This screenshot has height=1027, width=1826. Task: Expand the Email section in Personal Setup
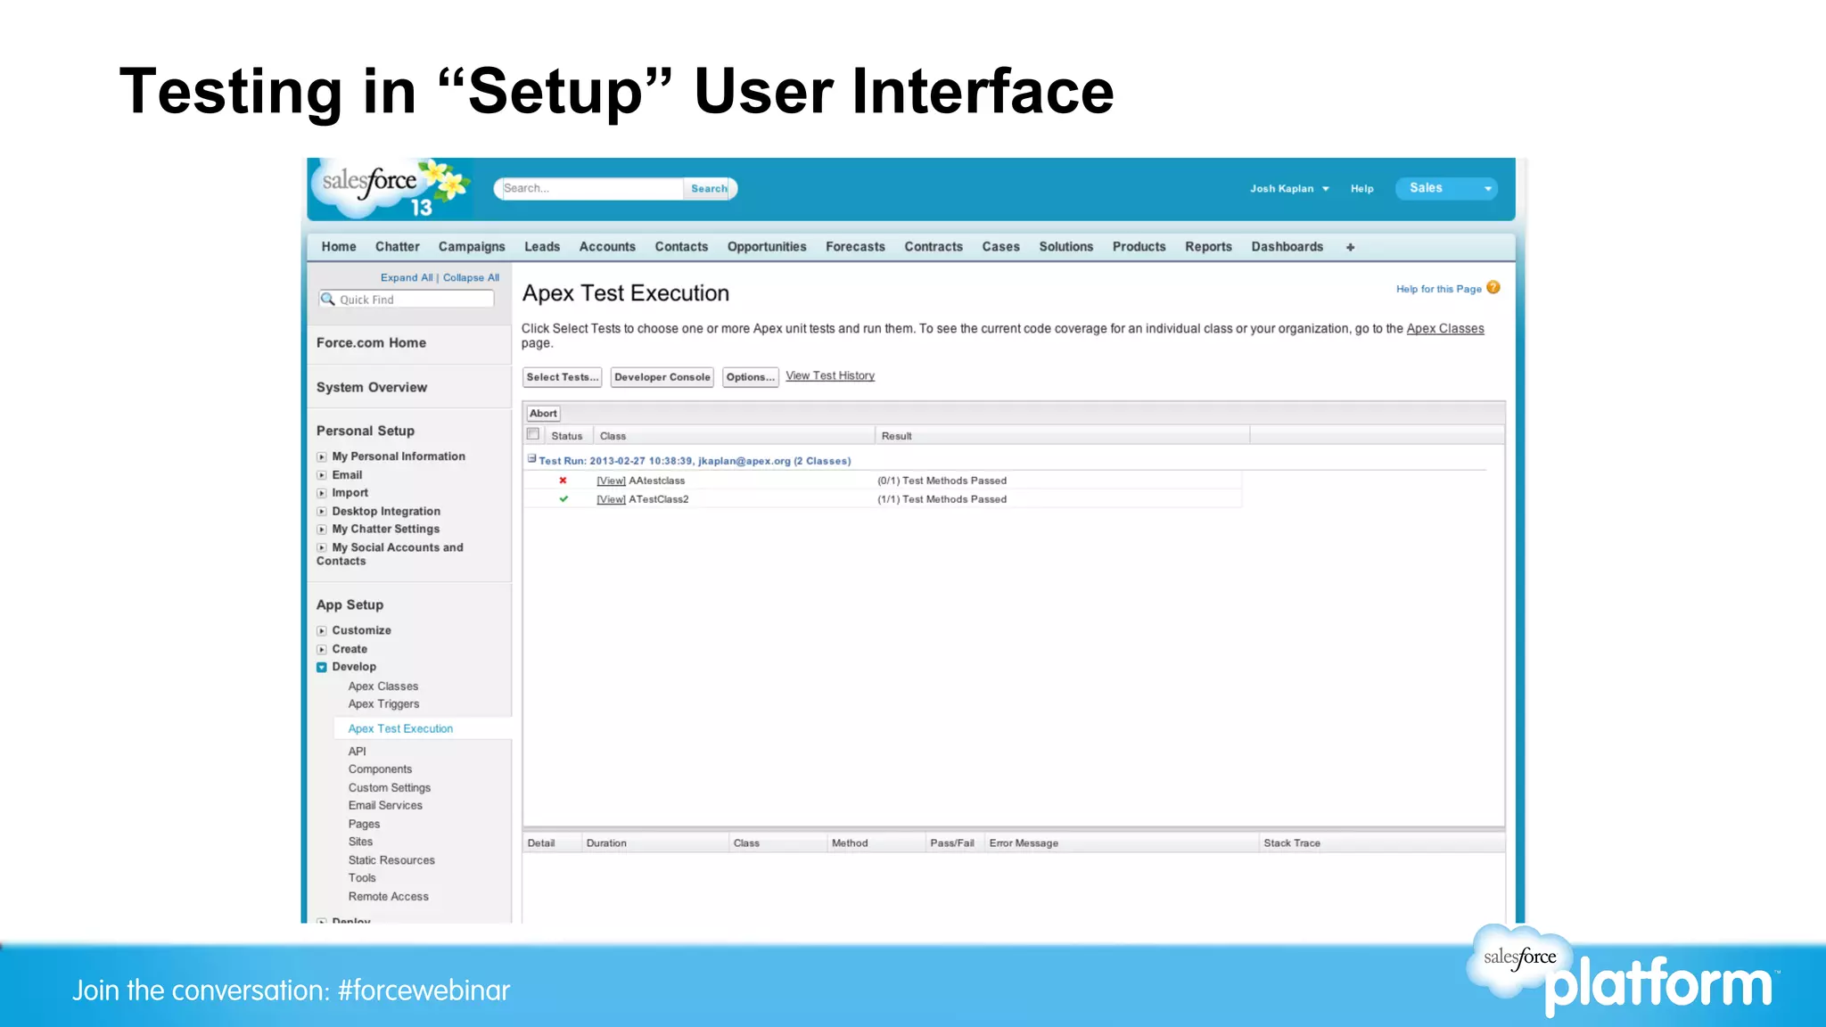click(x=322, y=475)
